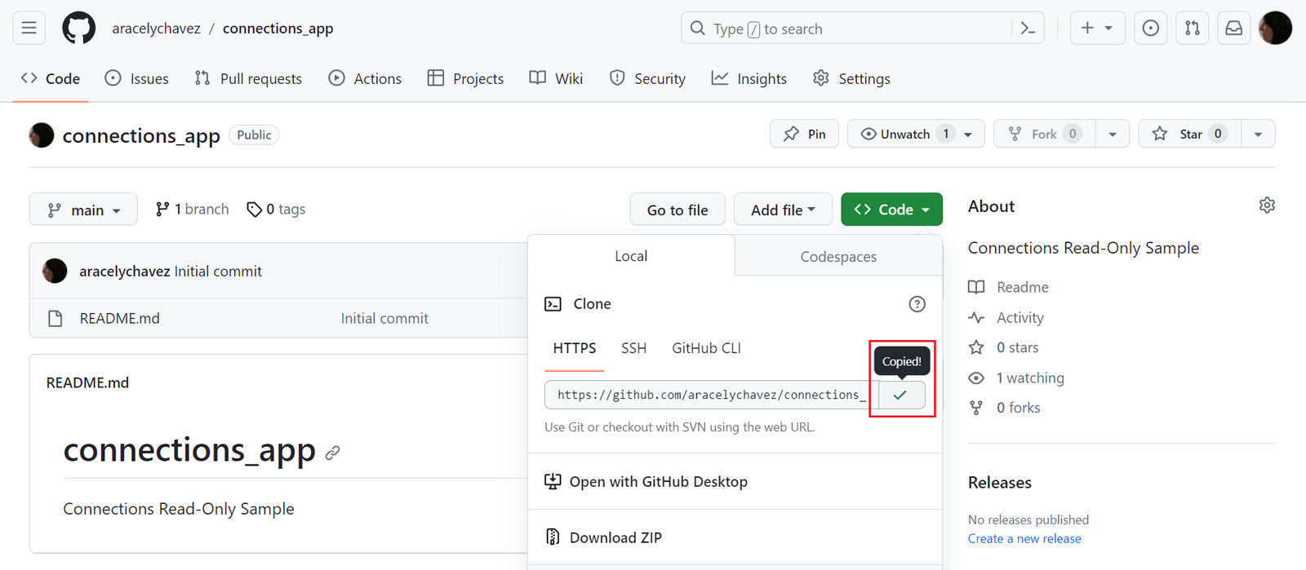The width and height of the screenshot is (1306, 570).
Task: Switch to the Issues tab
Action: [x=136, y=78]
